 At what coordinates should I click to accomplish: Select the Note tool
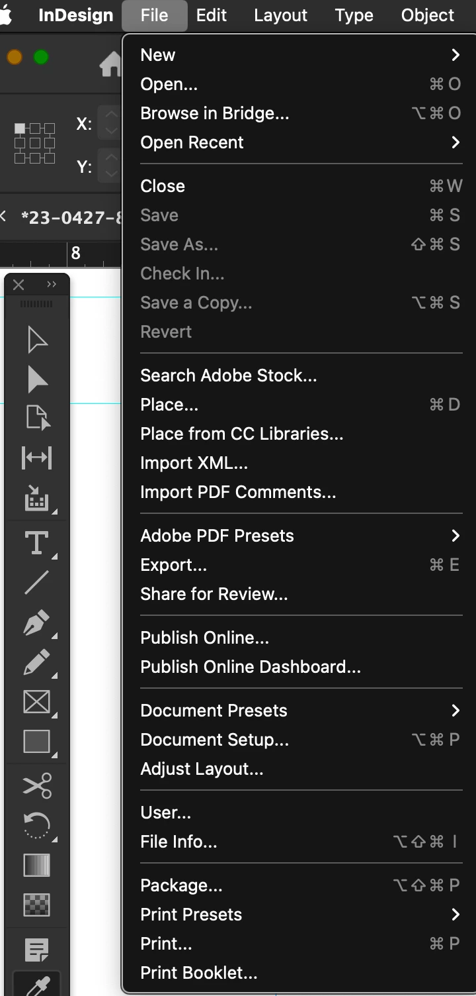[37, 950]
